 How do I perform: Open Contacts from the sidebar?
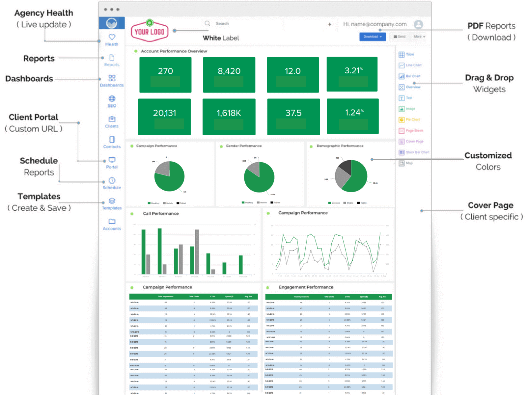click(112, 142)
